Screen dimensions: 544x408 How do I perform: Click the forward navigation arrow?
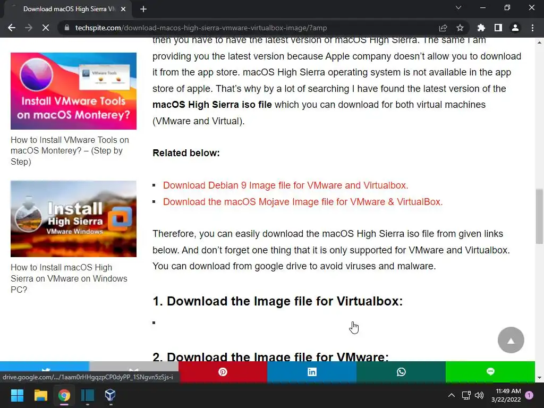[x=29, y=28]
